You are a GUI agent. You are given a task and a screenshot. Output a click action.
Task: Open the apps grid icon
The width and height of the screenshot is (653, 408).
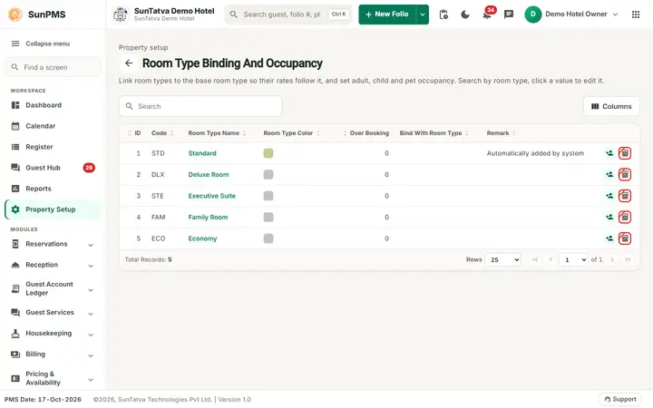tap(636, 15)
